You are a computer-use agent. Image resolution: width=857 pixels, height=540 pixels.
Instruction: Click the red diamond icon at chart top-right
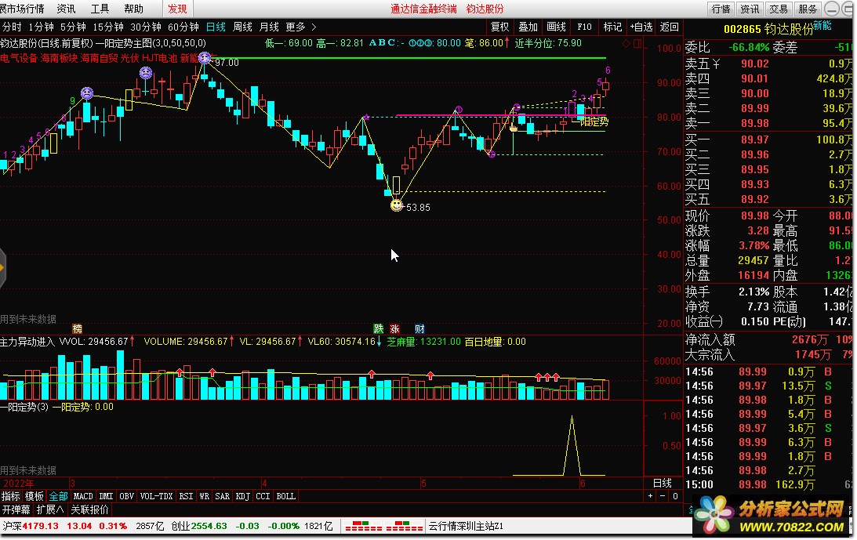[x=626, y=44]
